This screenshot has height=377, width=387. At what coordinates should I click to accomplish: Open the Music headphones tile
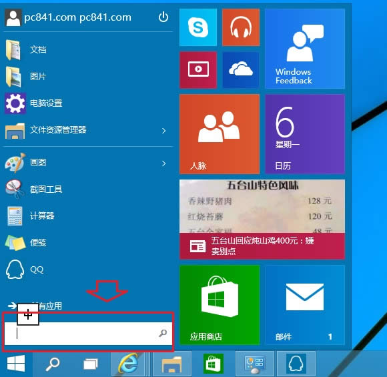241,27
